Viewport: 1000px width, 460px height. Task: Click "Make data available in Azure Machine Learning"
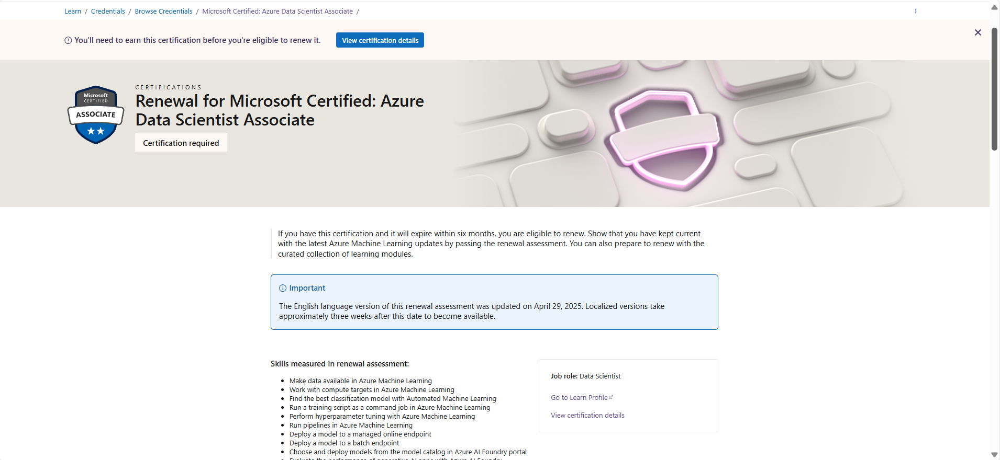361,381
